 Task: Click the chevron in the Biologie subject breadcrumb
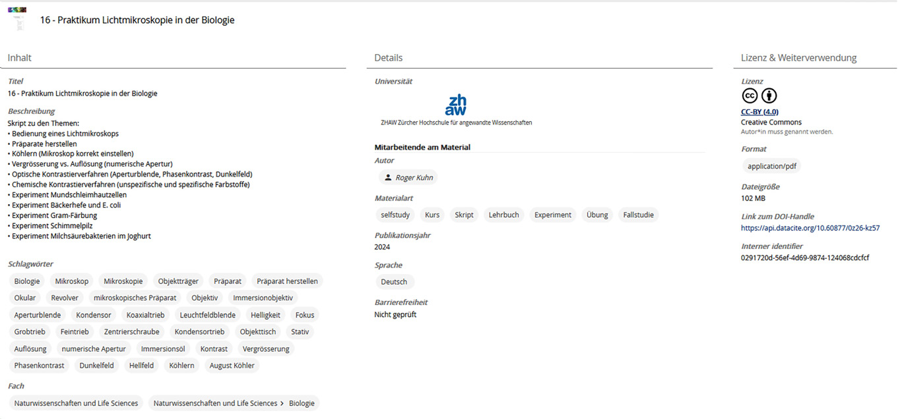tap(282, 403)
